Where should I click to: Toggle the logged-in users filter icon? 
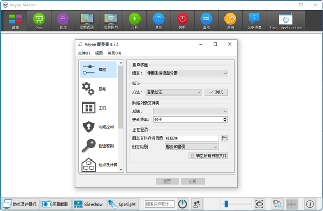click(x=197, y=204)
